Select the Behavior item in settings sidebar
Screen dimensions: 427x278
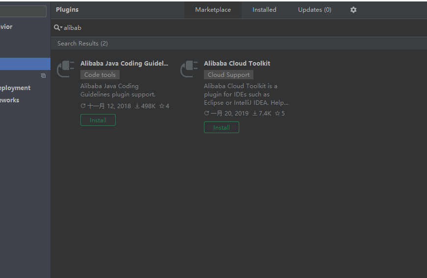pos(6,26)
